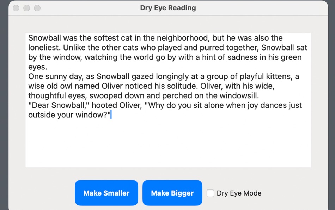Toggle the Dry Eye Mode setting
This screenshot has width=335, height=210.
point(210,193)
